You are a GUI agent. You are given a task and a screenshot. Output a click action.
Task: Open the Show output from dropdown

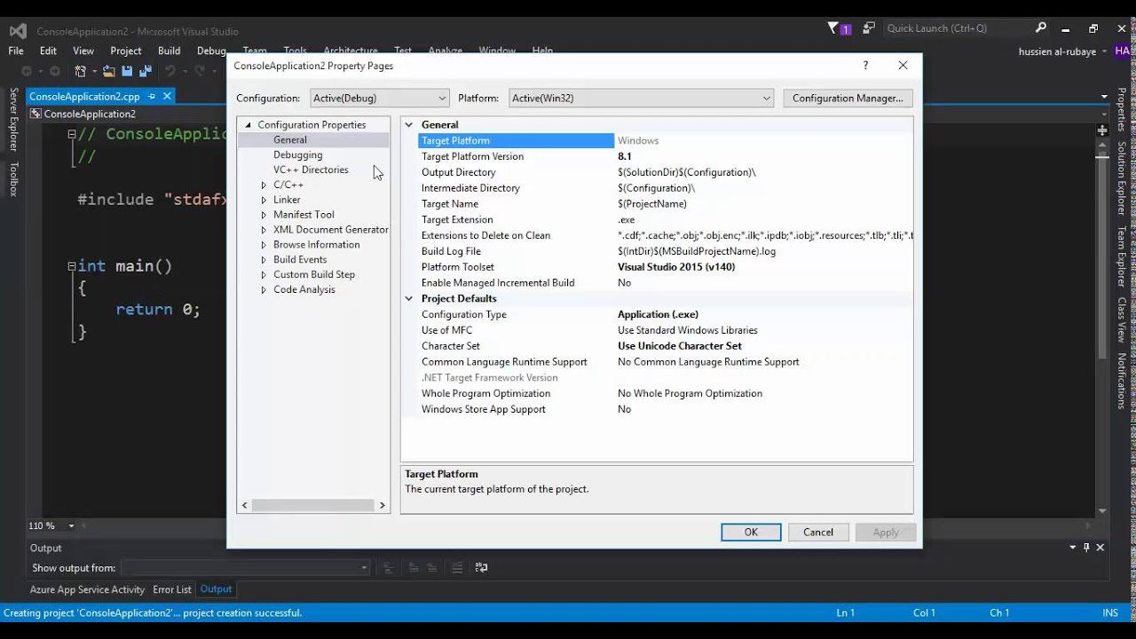pos(245,568)
